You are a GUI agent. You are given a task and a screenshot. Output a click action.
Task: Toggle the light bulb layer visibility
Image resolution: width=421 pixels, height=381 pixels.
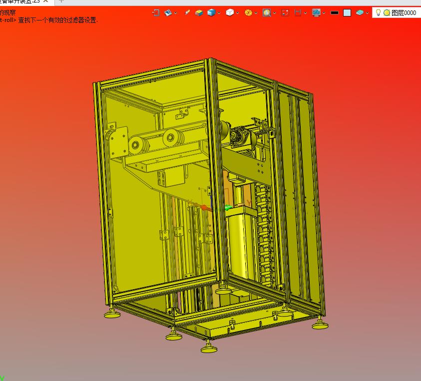pos(378,12)
